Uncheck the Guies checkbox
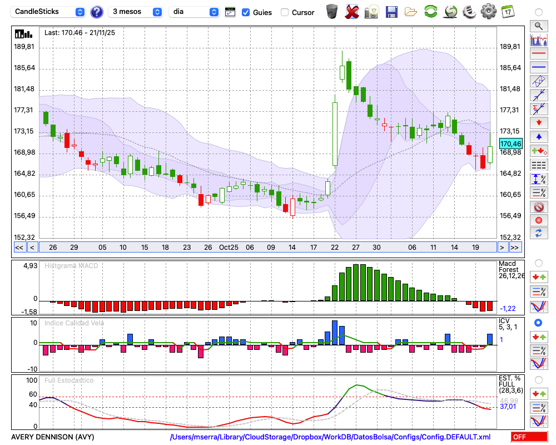Image resolution: width=556 pixels, height=445 pixels. coord(246,12)
